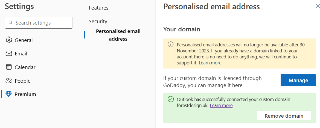This screenshot has height=128, width=320.
Task: Focus the Search settings field
Action: [41, 23]
